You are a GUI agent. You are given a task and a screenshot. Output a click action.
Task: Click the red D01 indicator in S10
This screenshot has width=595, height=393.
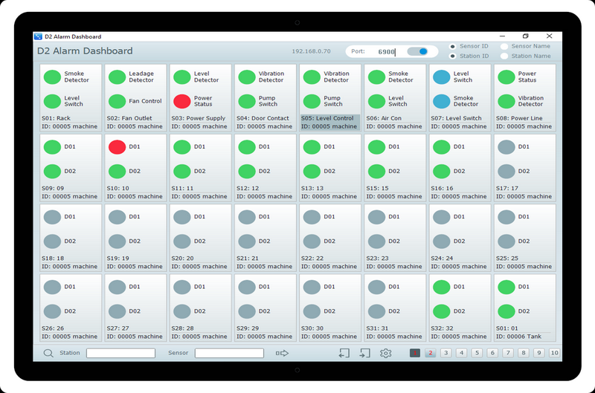(x=117, y=147)
